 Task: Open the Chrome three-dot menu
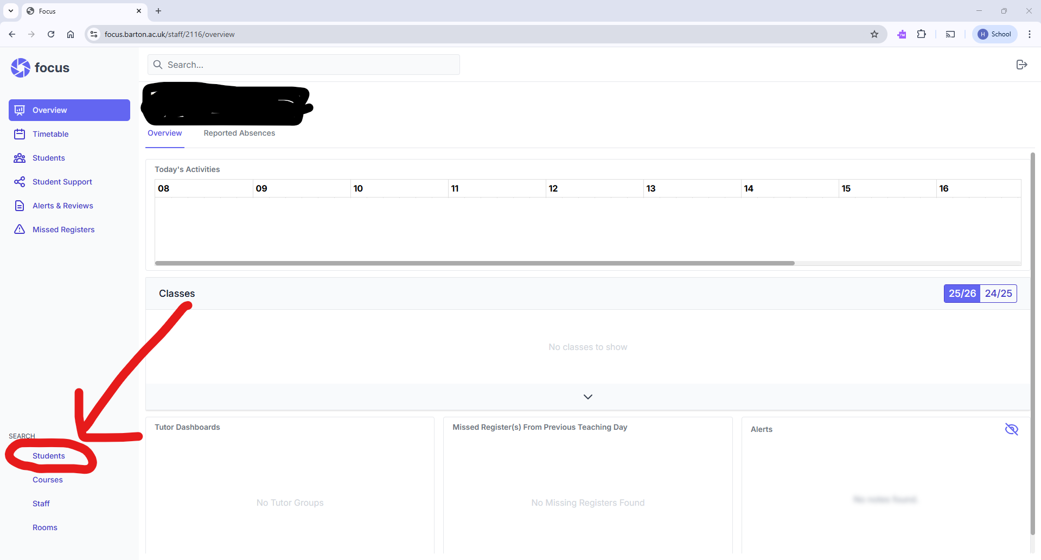(x=1029, y=34)
